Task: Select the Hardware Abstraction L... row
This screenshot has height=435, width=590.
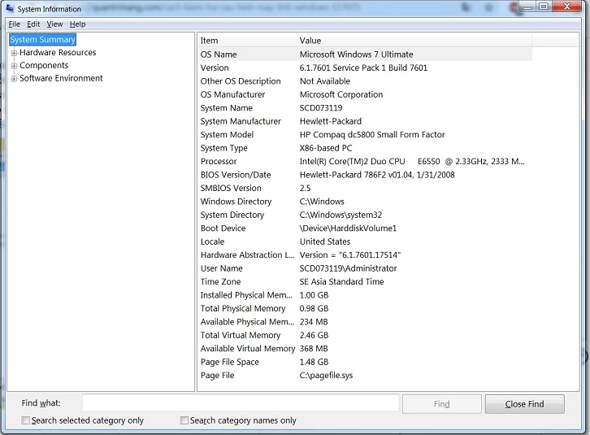Action: click(365, 255)
